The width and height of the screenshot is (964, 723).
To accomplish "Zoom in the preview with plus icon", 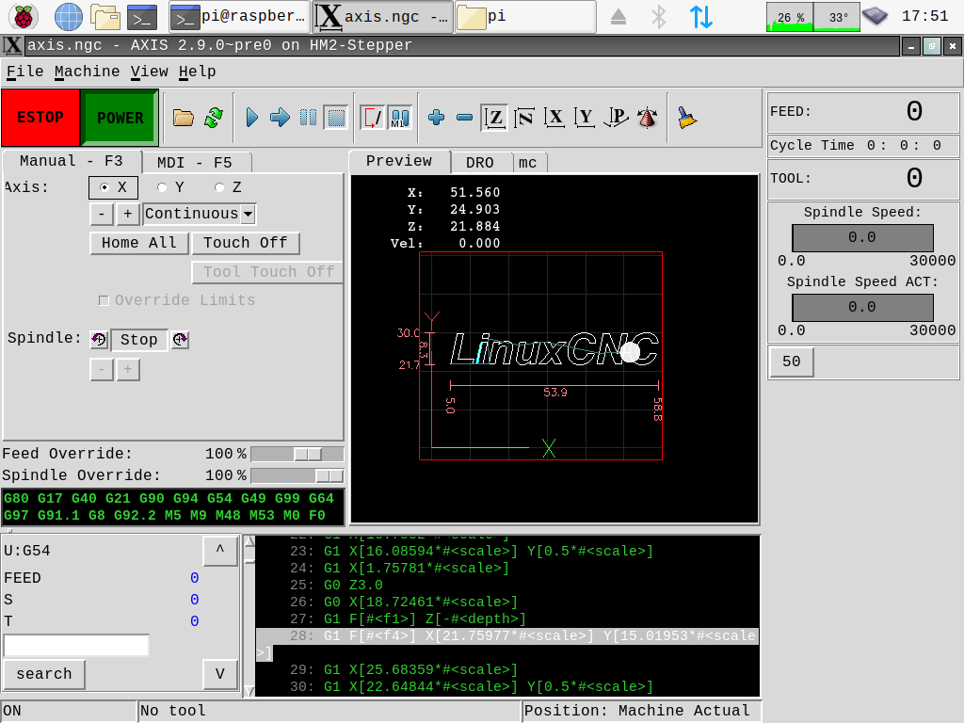I will click(x=437, y=118).
